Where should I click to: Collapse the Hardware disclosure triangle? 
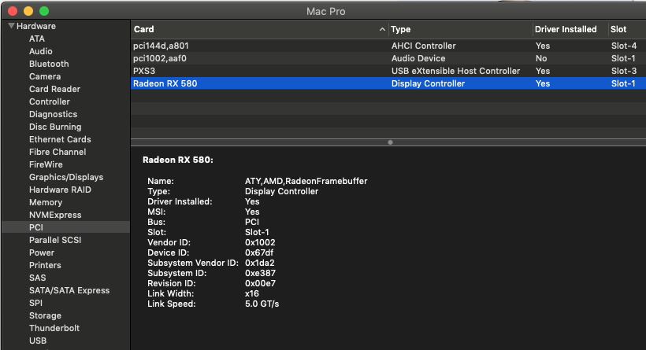coord(11,26)
